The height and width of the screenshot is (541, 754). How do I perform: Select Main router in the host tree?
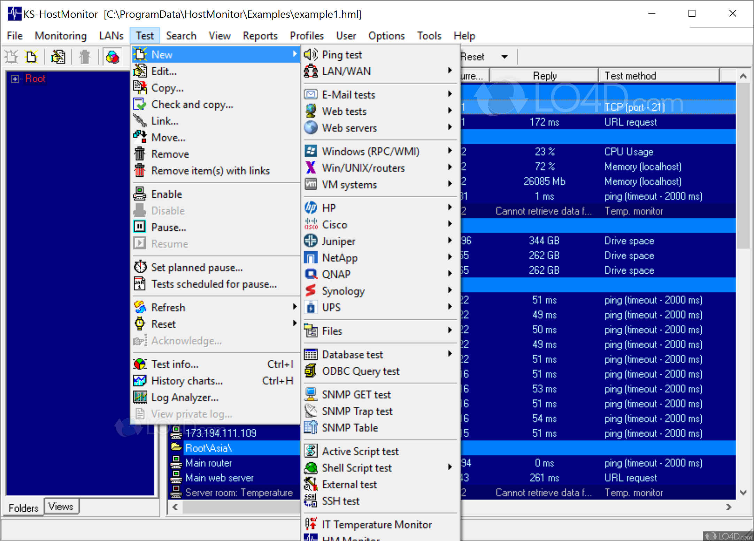(x=209, y=463)
